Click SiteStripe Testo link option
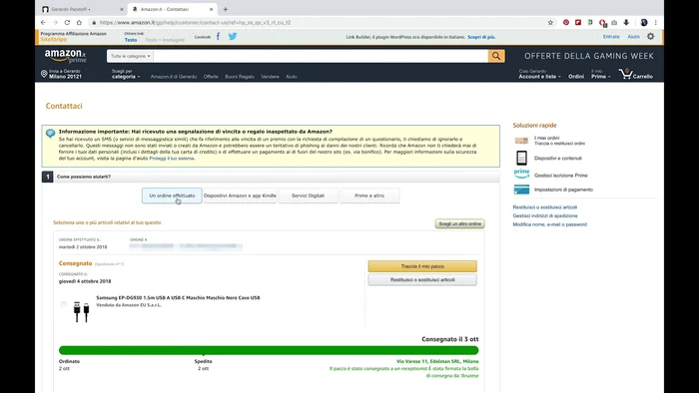 pos(131,40)
